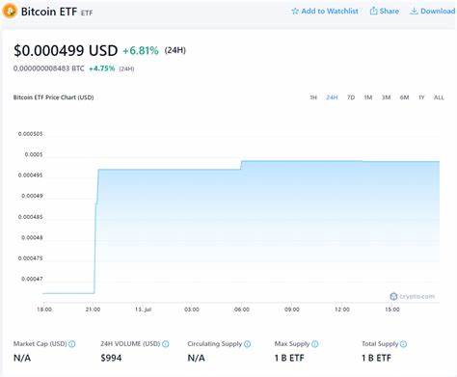Click the 15. Jul x-axis label
The height and width of the screenshot is (377, 457).
pos(143,310)
